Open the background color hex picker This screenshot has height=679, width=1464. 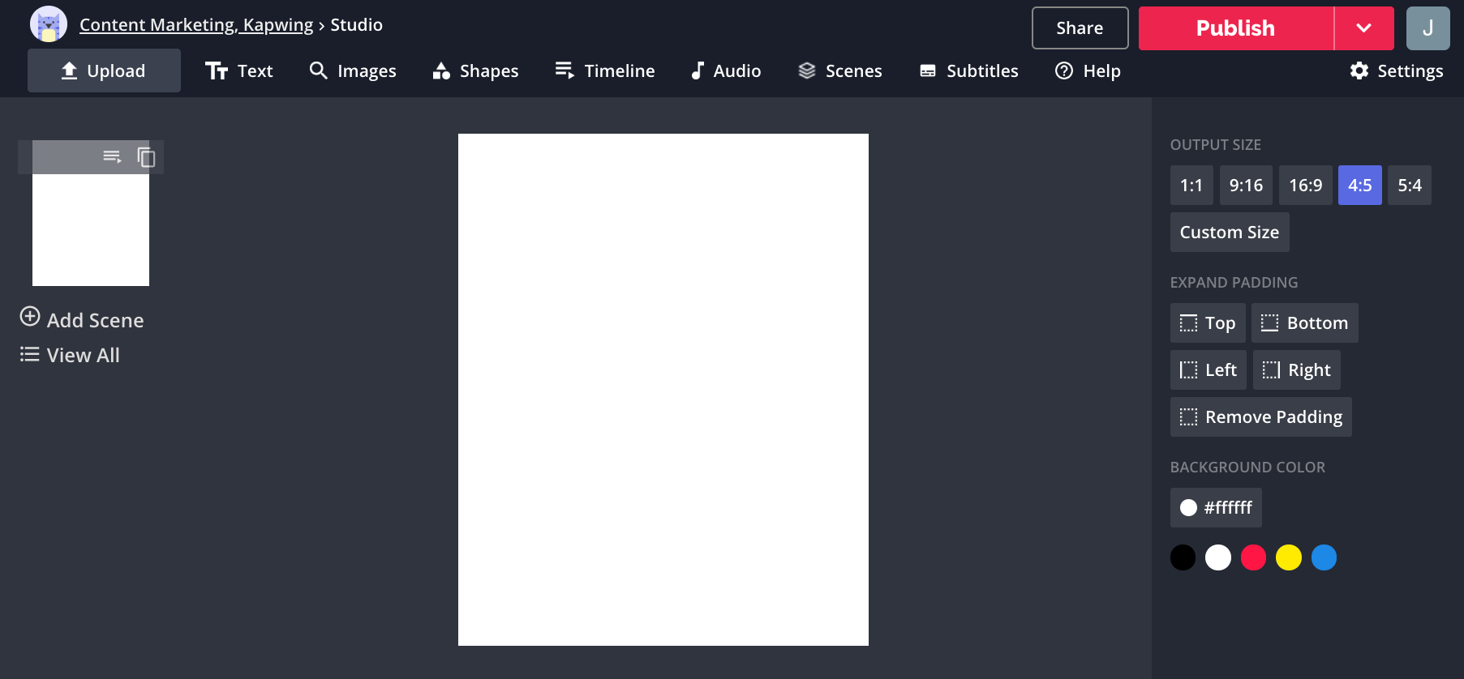click(1215, 508)
